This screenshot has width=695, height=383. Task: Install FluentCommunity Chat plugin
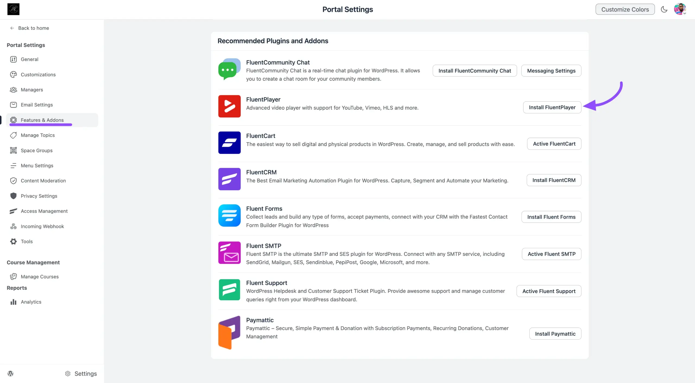click(475, 71)
